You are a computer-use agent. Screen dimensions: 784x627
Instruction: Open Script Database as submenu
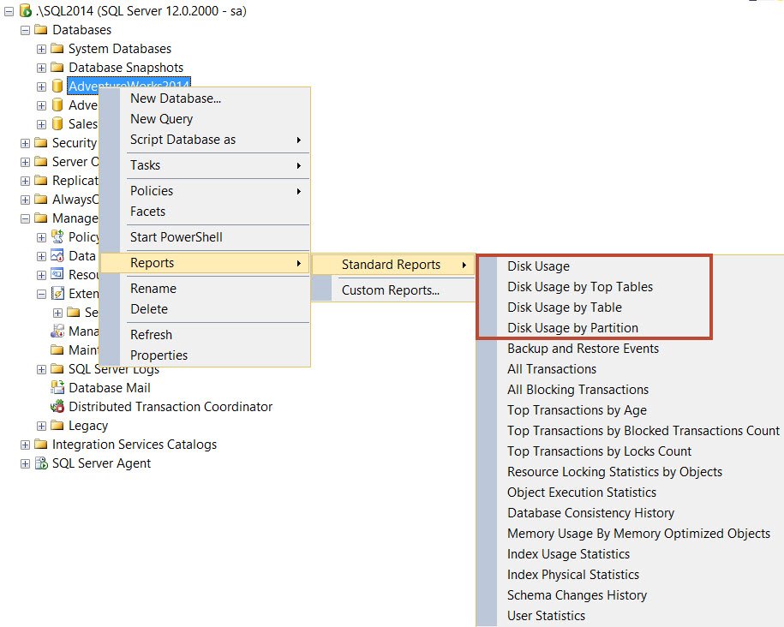(x=205, y=140)
